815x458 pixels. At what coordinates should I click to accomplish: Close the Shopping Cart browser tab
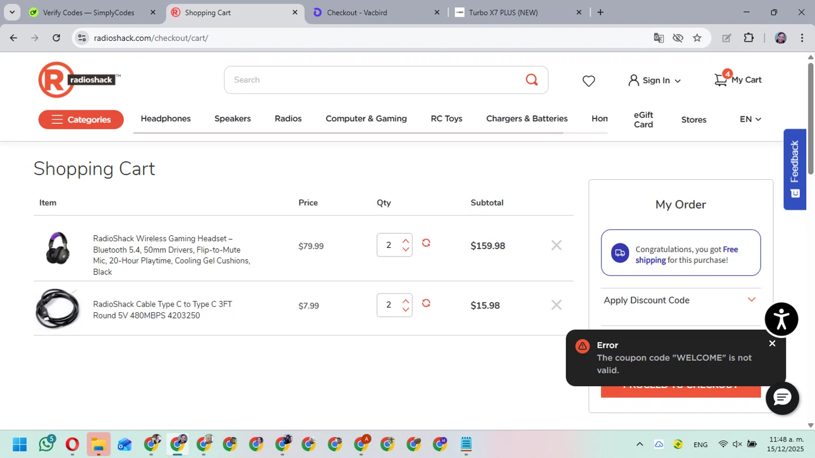(295, 12)
